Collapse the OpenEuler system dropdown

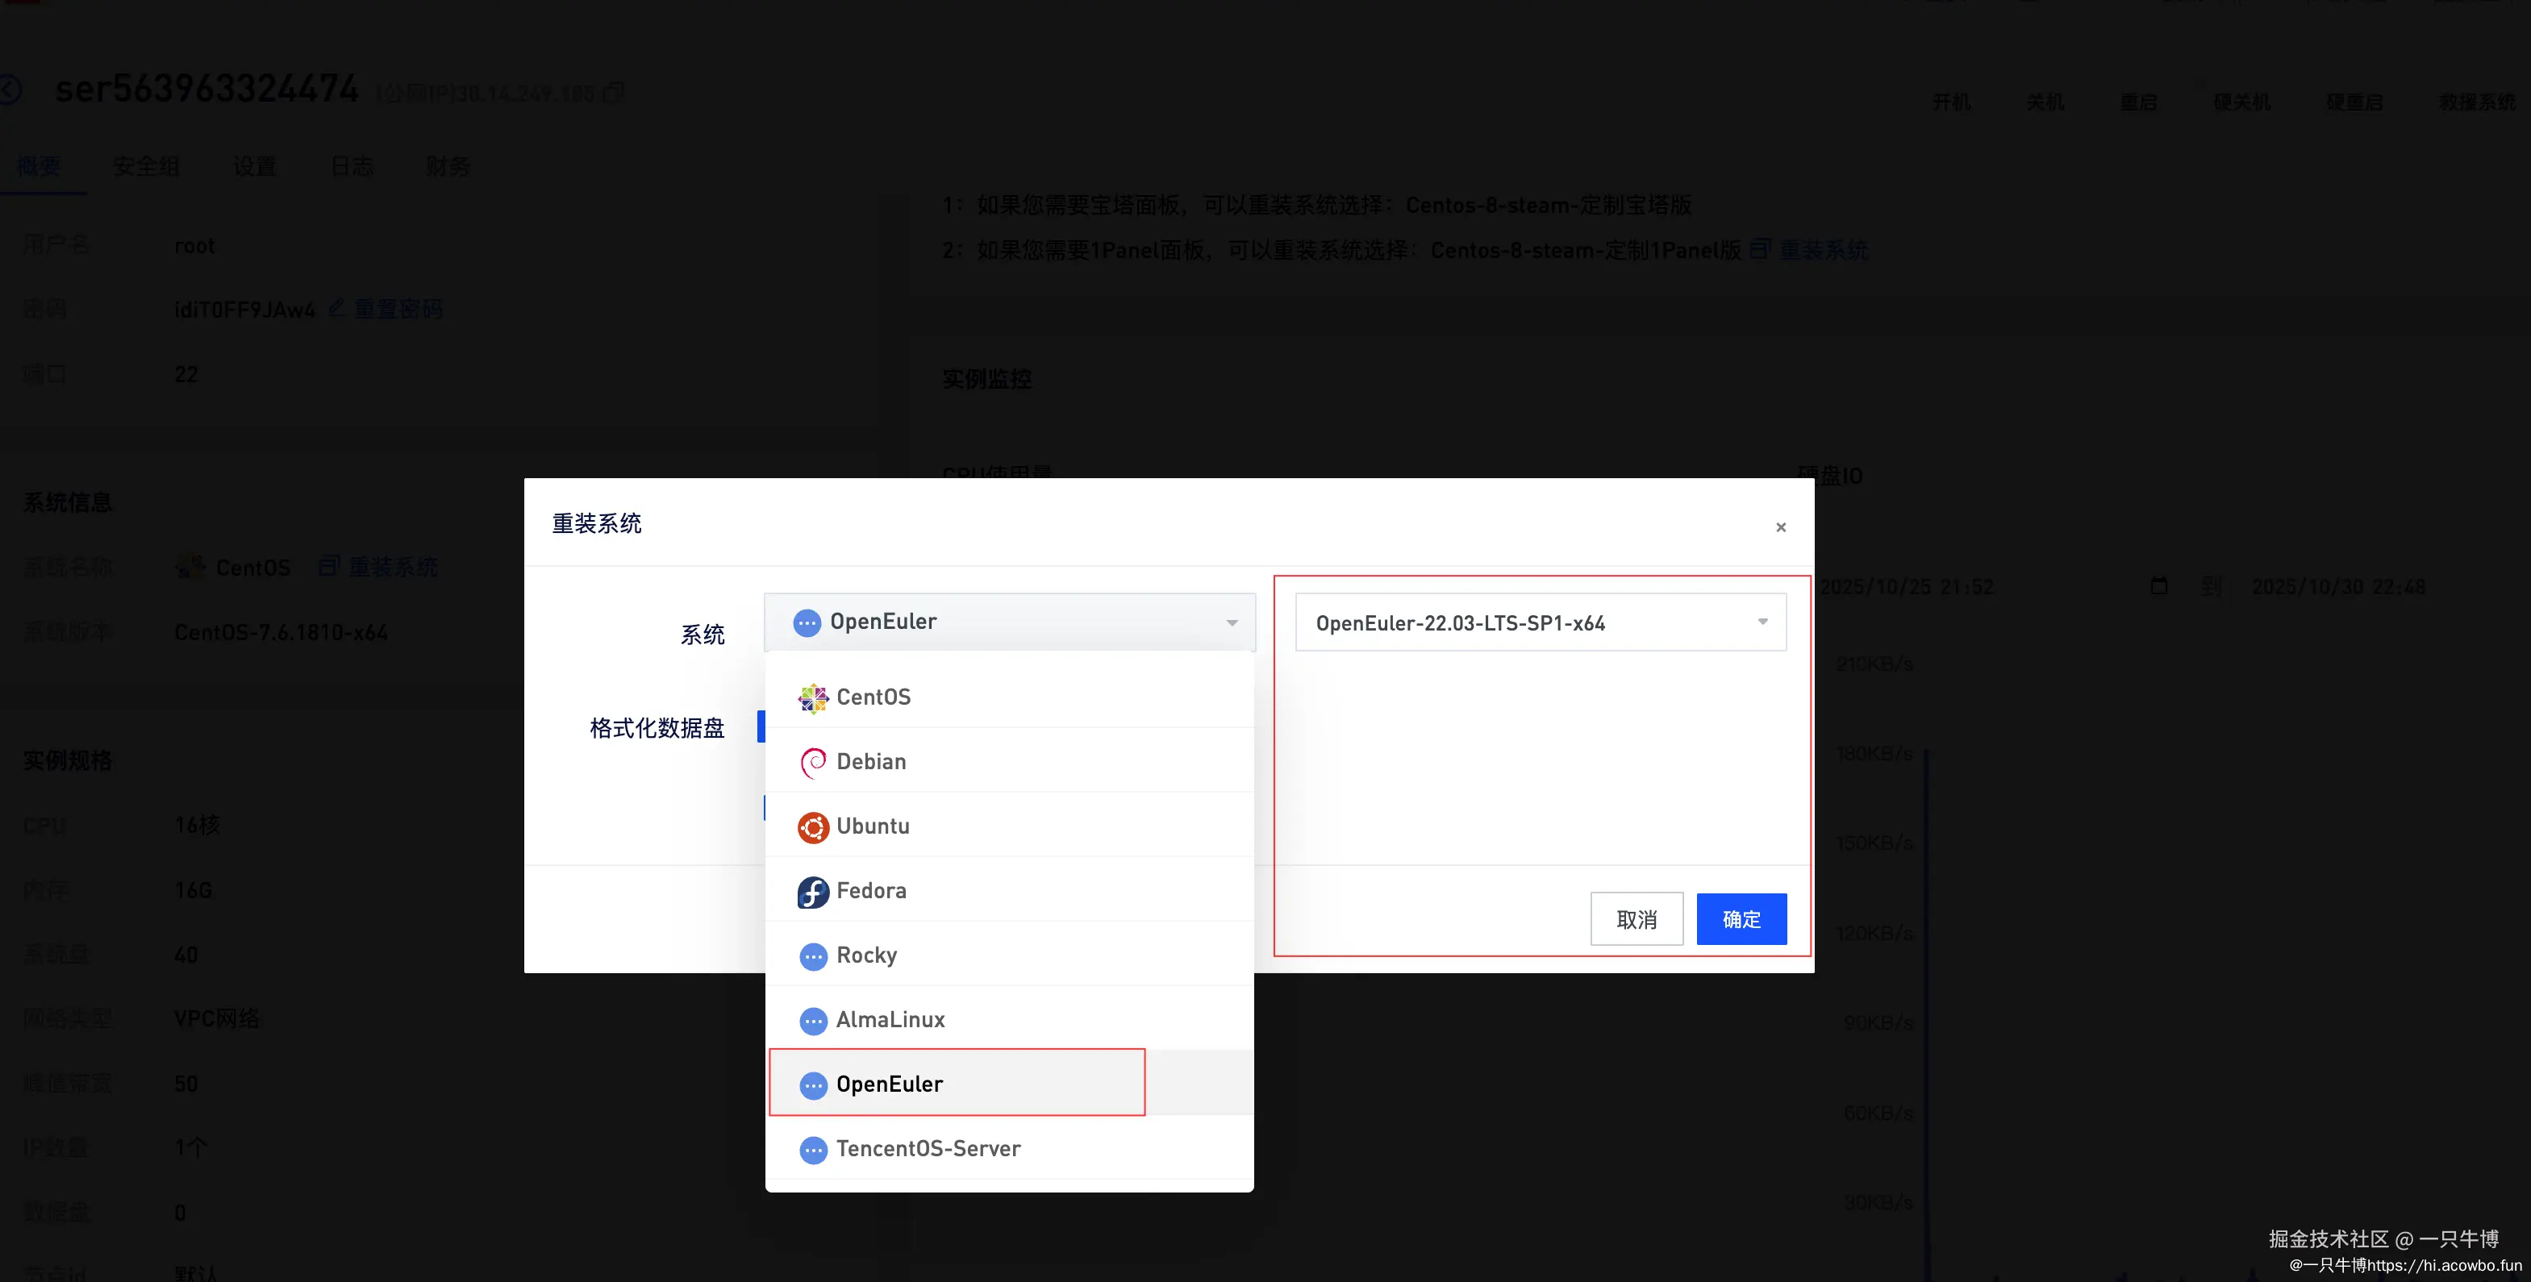click(1009, 622)
